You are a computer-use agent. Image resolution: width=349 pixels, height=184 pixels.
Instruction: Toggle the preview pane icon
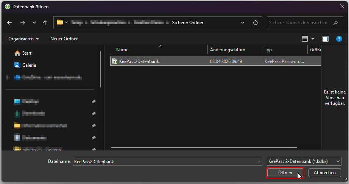click(326, 39)
